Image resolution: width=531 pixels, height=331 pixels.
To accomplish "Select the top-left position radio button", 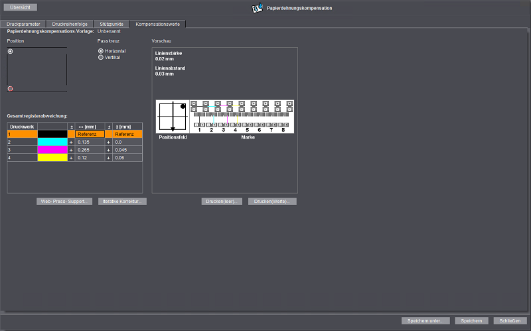I will (11, 51).
